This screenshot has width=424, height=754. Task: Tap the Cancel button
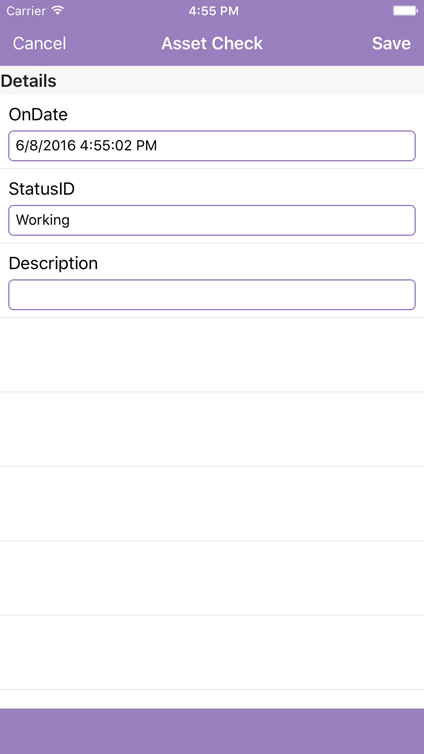click(39, 44)
